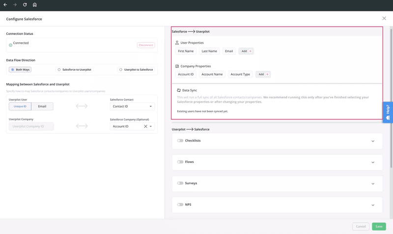The height and width of the screenshot is (234, 393).
Task: Click the browser forward arrow
Action: pos(15,5)
